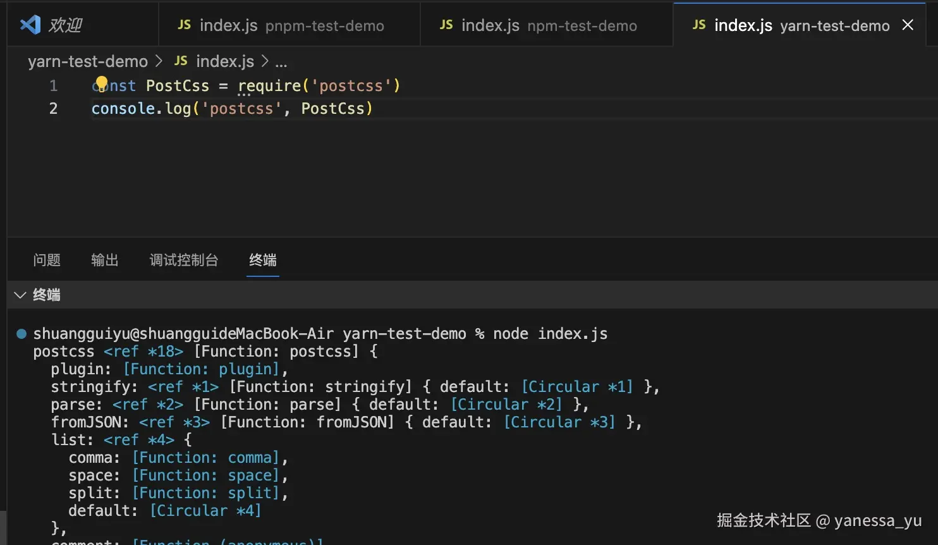
Task: Click '[Circular *4]' in terminal output
Action: tap(205, 511)
